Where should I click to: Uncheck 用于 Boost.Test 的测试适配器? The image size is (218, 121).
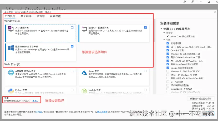(168, 64)
